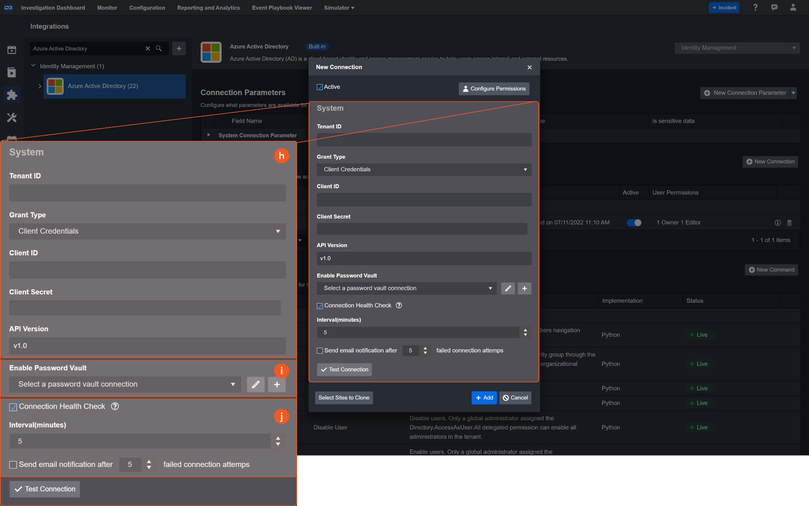Uncheck the Active checkbox in New Connection
The height and width of the screenshot is (506, 809).
320,87
